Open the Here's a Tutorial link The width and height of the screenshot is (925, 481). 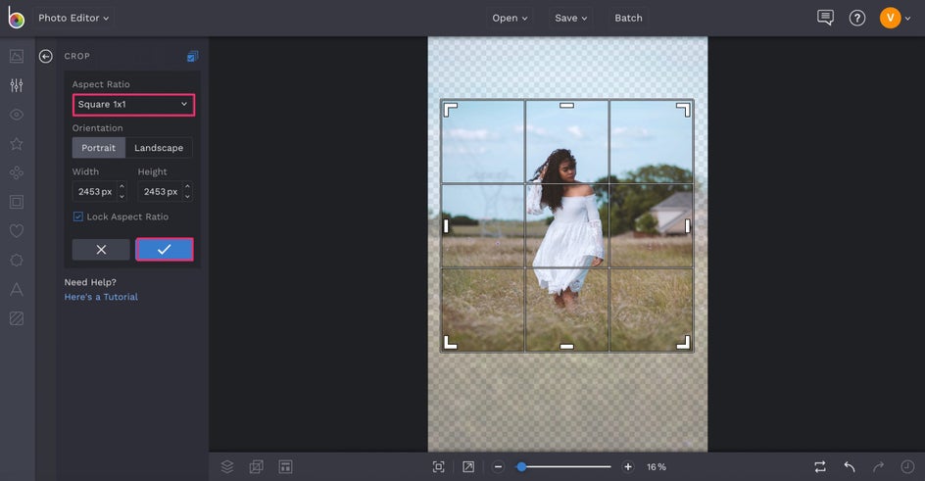point(101,297)
